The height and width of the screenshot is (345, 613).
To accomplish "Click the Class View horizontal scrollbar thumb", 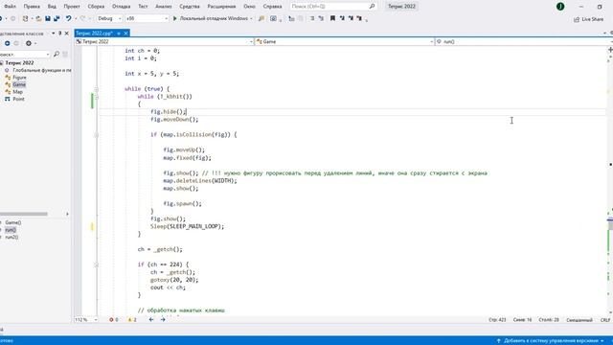I will (23, 214).
